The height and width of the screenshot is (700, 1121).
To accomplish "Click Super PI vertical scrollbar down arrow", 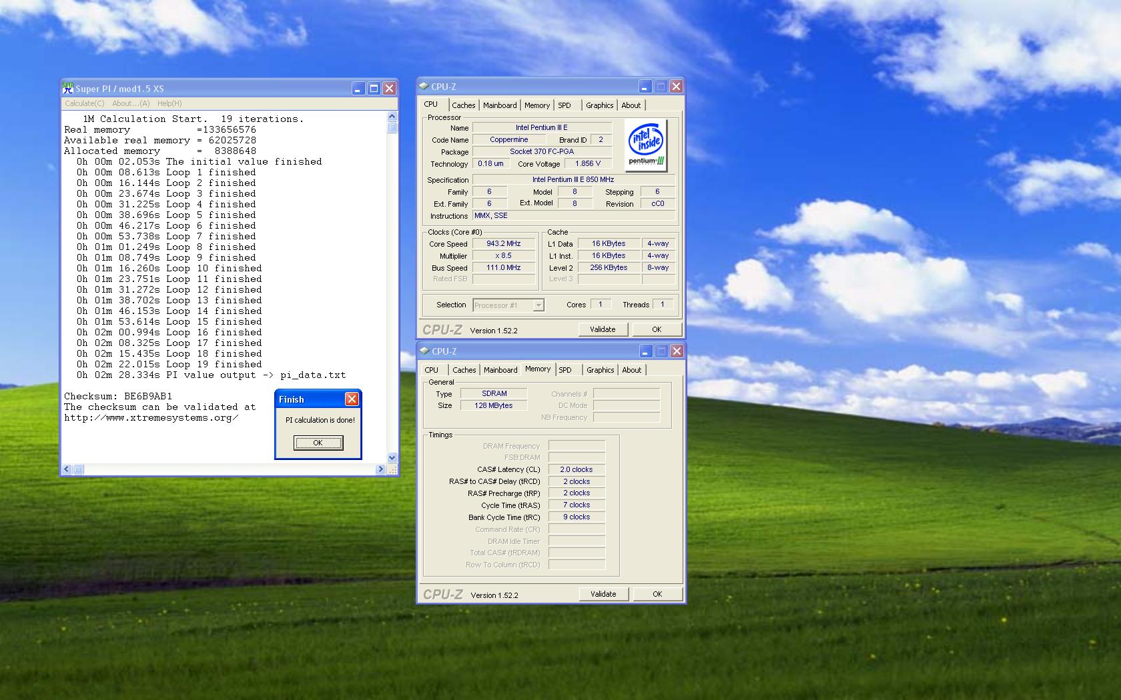I will point(392,458).
